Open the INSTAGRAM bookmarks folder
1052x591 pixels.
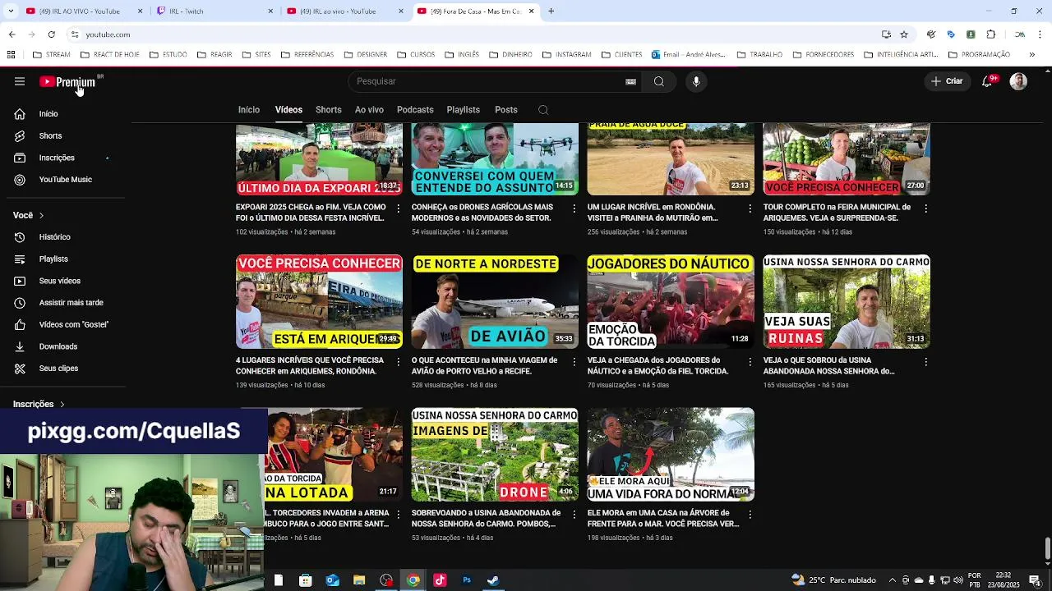[566, 55]
